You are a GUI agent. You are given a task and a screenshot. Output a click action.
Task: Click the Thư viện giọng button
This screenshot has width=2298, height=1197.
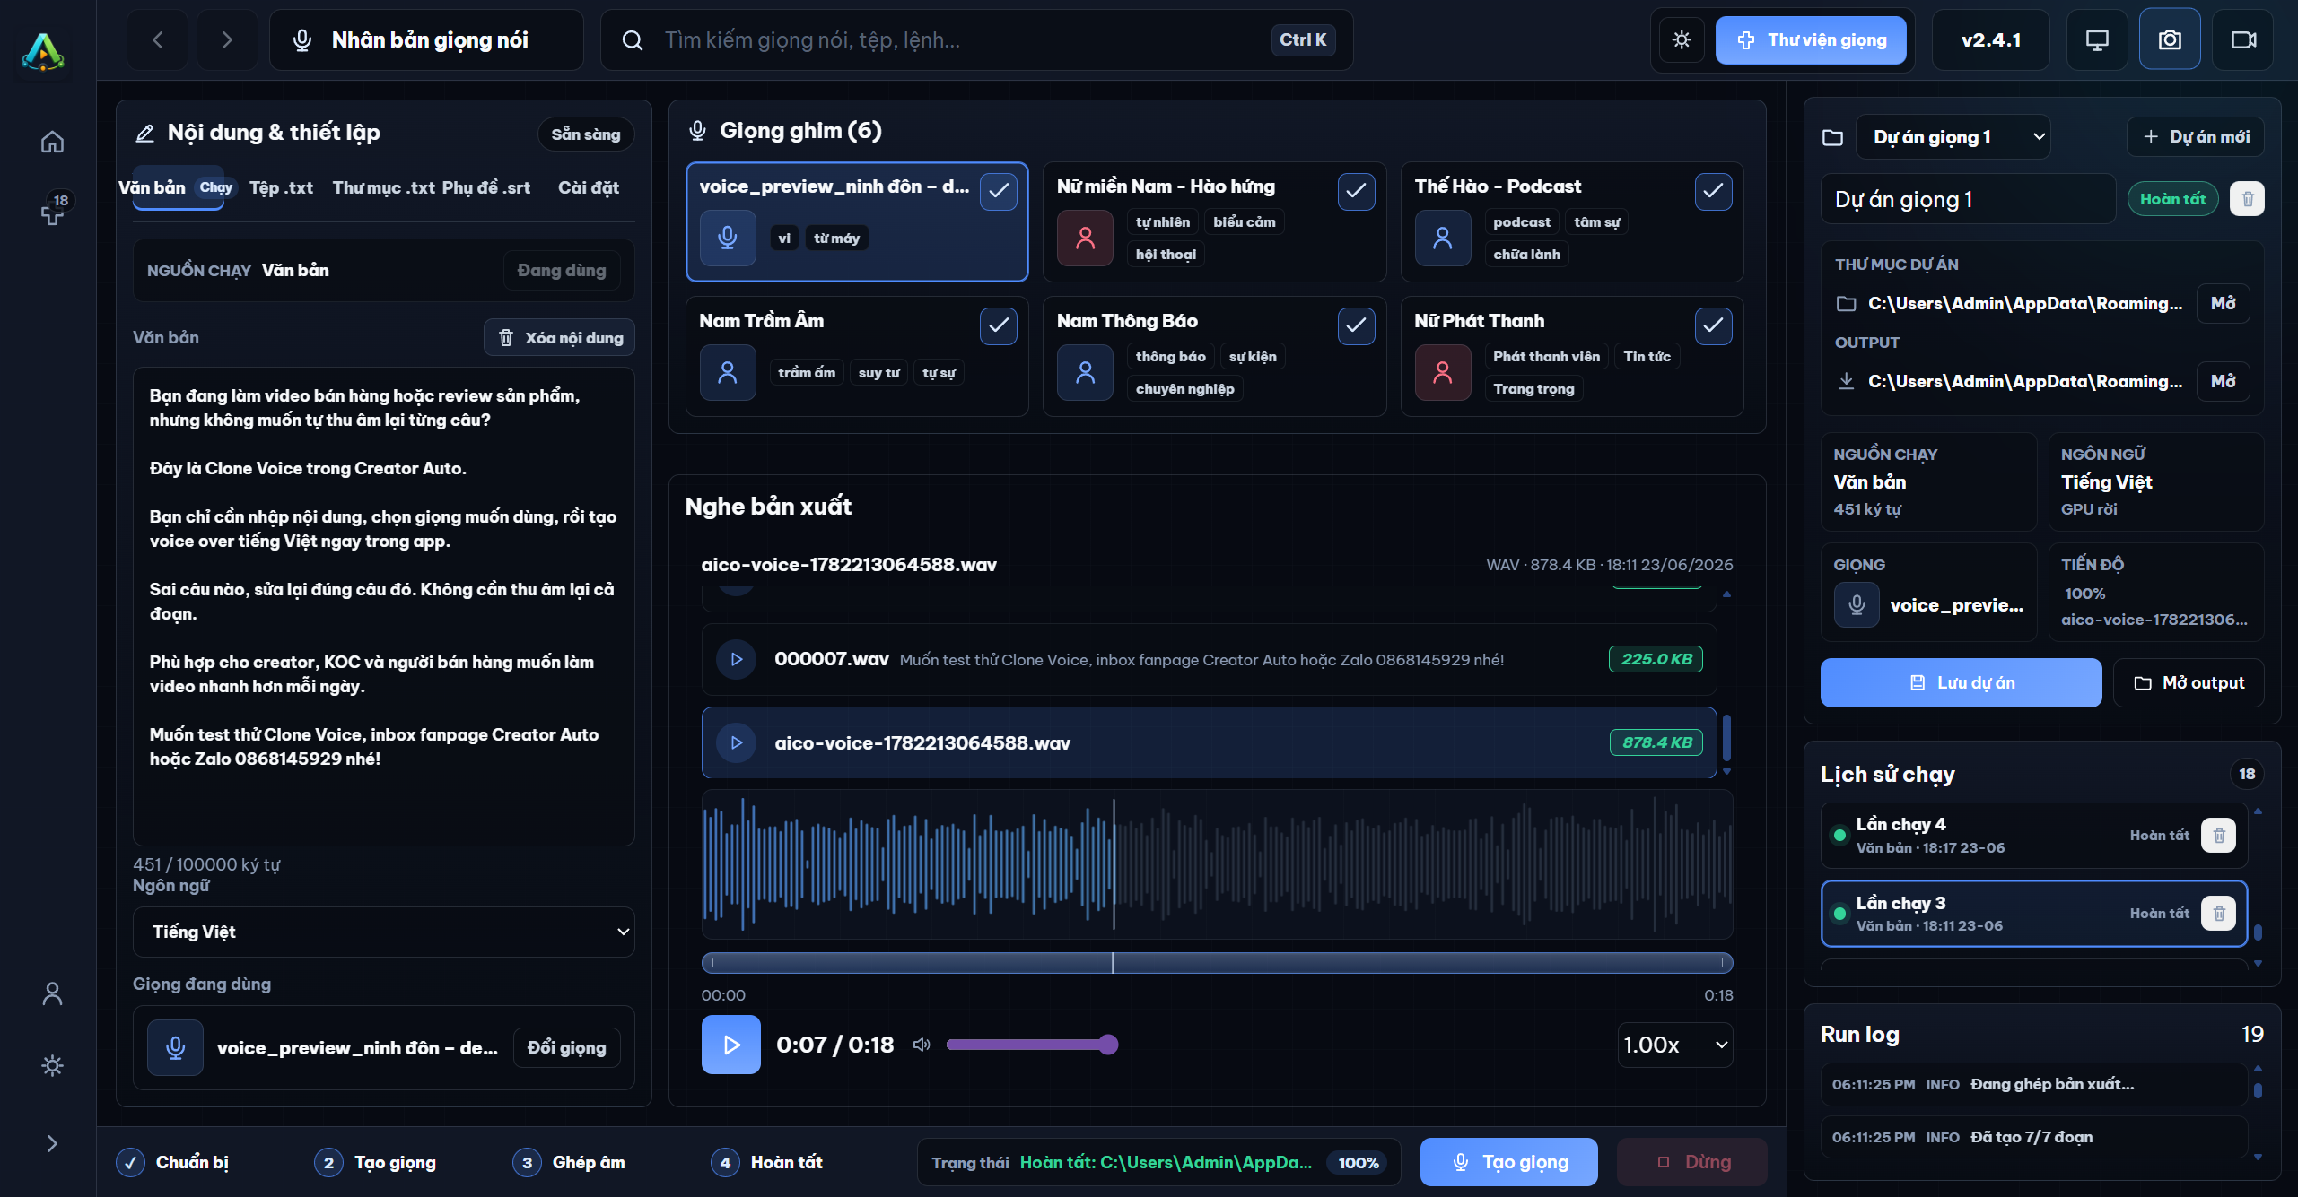click(1811, 39)
